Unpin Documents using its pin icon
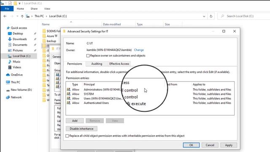This screenshot has height=152, width=270. (x=35, y=45)
